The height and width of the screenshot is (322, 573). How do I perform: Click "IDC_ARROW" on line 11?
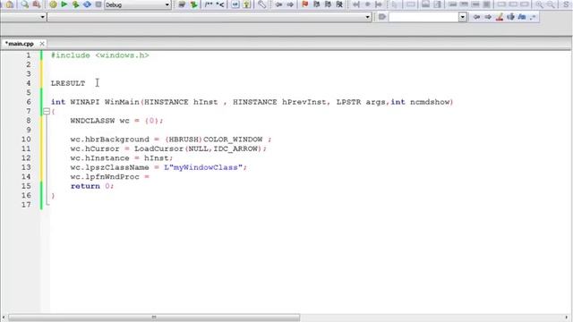point(235,149)
